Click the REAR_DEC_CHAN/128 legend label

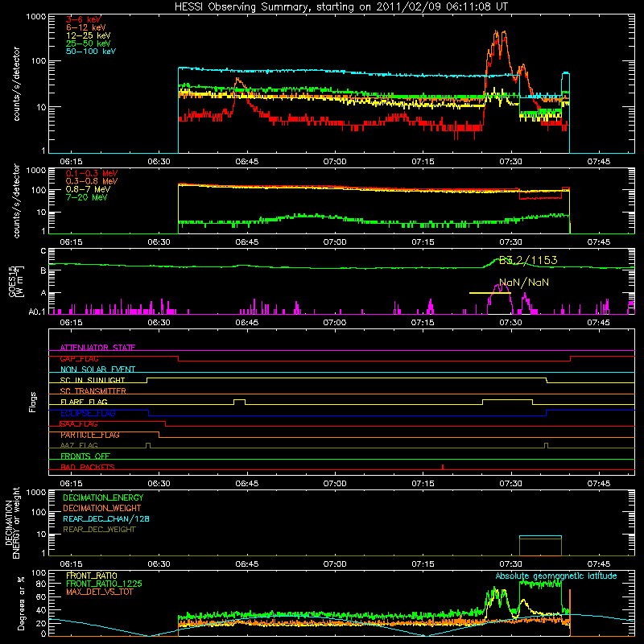point(106,519)
